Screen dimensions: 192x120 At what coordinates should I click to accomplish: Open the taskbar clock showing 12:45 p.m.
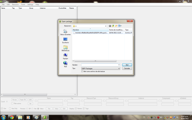(x=184, y=117)
